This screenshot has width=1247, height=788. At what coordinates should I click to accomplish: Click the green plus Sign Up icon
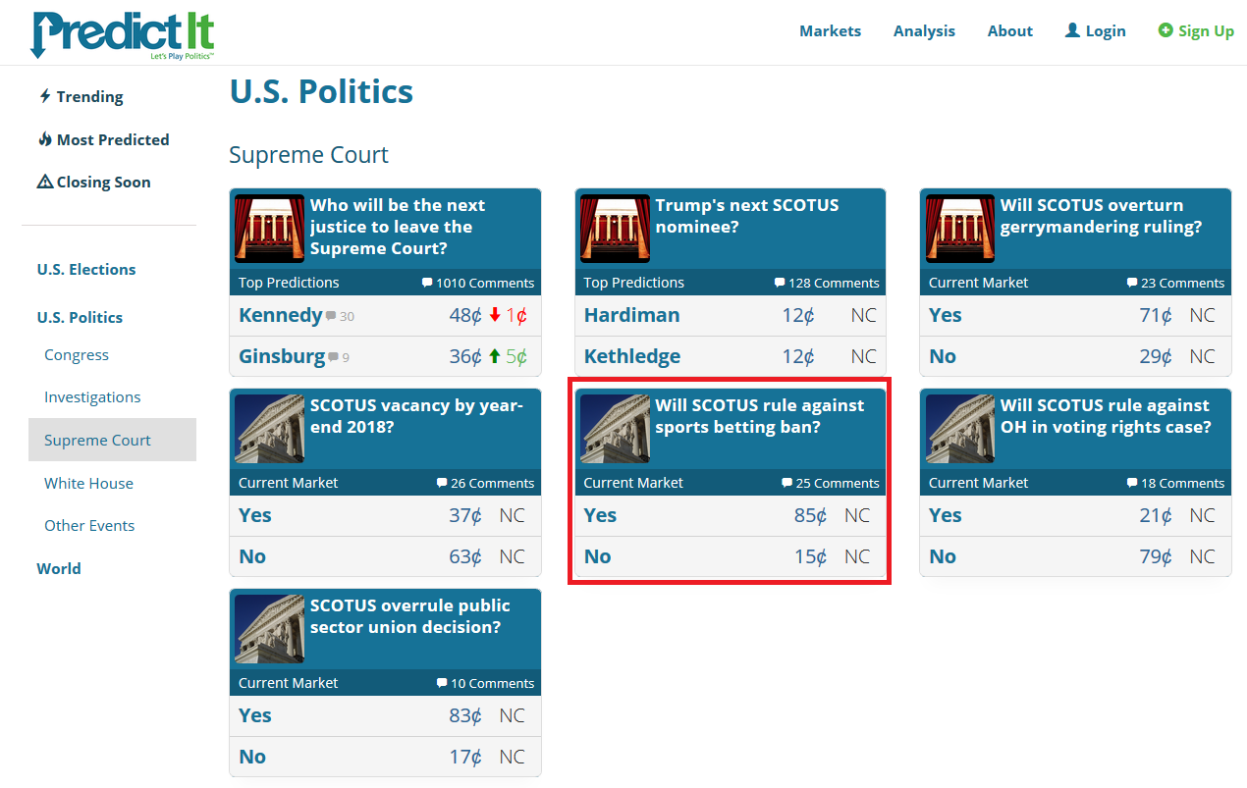[x=1166, y=30]
